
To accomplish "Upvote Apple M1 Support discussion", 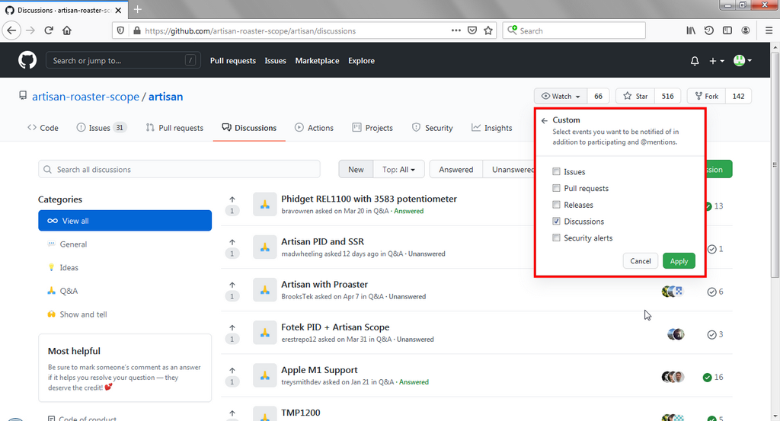I will point(232,370).
